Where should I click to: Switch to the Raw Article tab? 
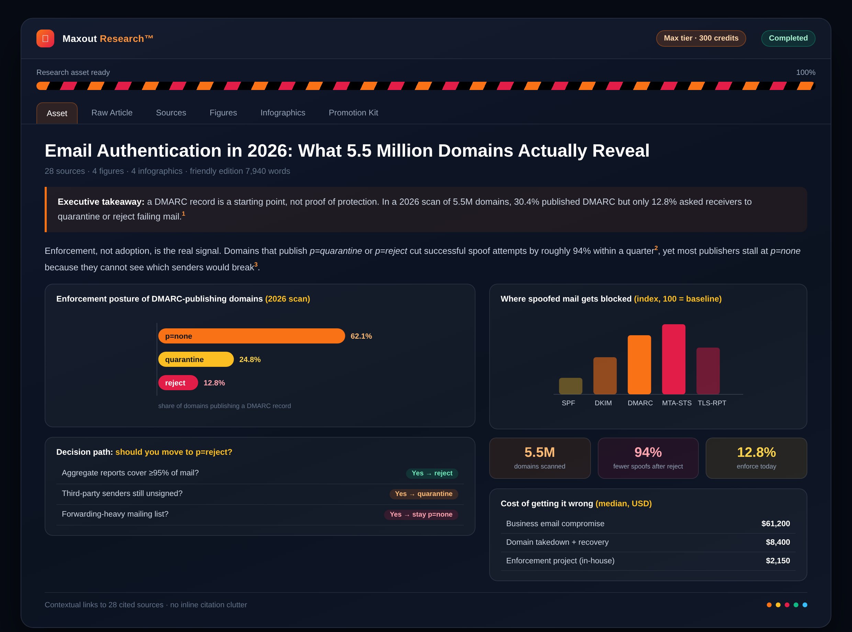[112, 112]
